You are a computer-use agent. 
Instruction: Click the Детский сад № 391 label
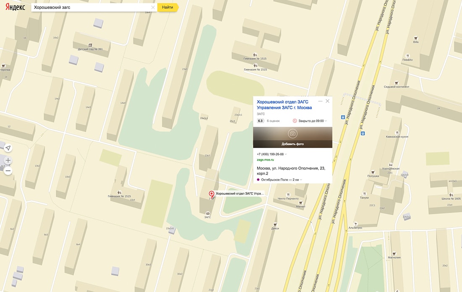90,49
